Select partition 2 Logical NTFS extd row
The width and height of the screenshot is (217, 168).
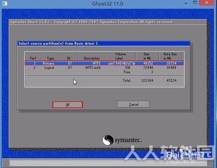pyautogui.click(x=104, y=68)
